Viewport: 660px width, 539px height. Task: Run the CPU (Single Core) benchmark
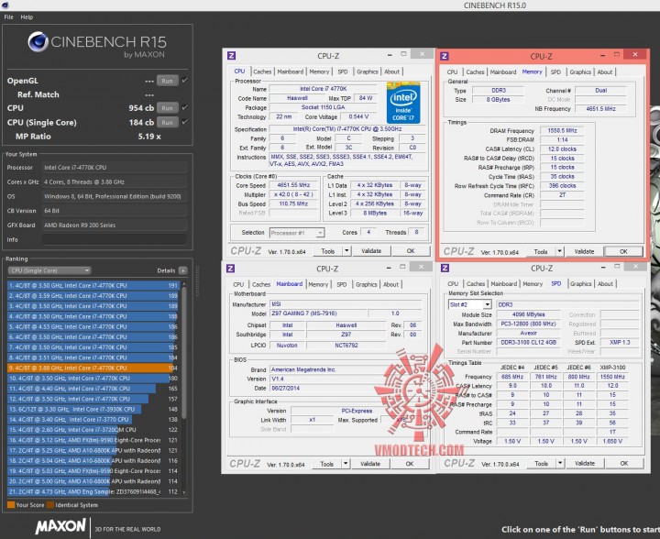167,122
